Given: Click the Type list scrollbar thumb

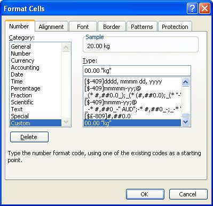Looking at the screenshot, I should coord(186,115).
